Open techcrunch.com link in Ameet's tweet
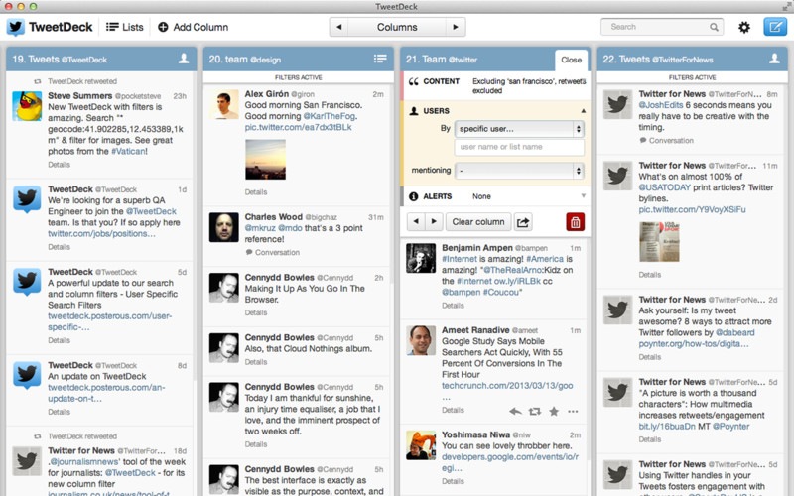 pyautogui.click(x=507, y=386)
